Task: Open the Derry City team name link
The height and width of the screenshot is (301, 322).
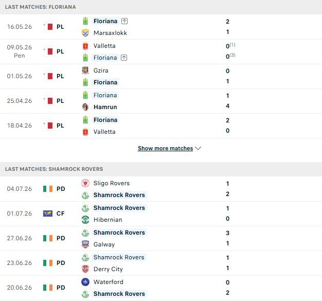Action: point(108,269)
